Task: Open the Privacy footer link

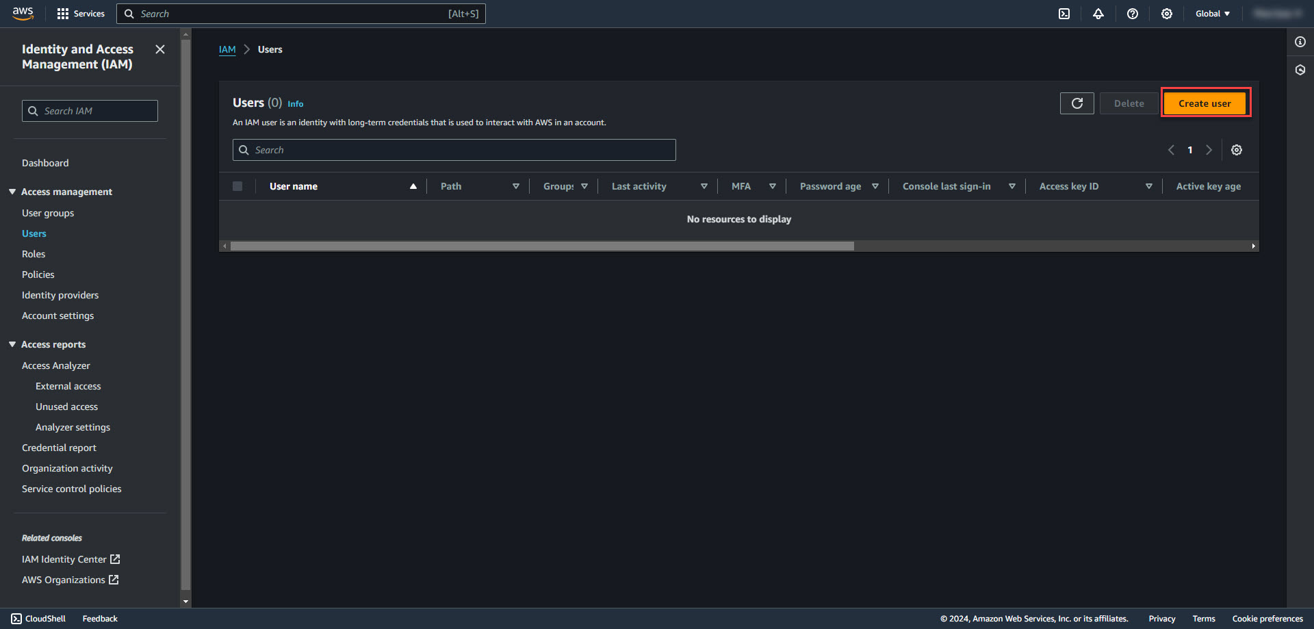Action: pos(1162,619)
